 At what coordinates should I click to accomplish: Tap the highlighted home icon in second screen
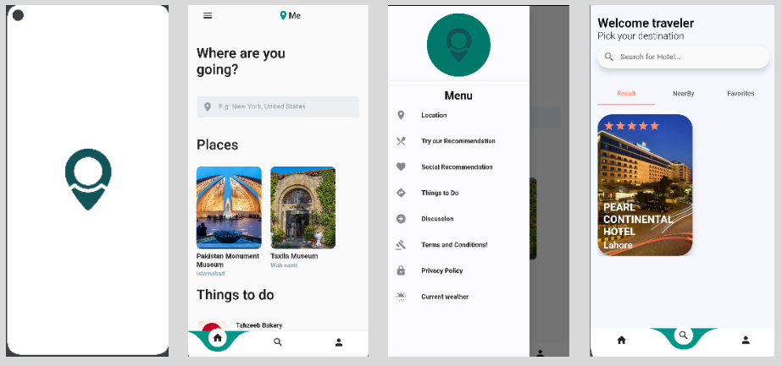[x=218, y=338]
